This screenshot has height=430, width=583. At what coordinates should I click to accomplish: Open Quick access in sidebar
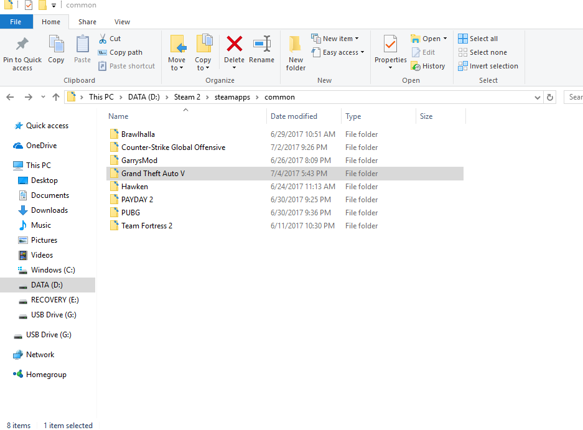(41, 126)
